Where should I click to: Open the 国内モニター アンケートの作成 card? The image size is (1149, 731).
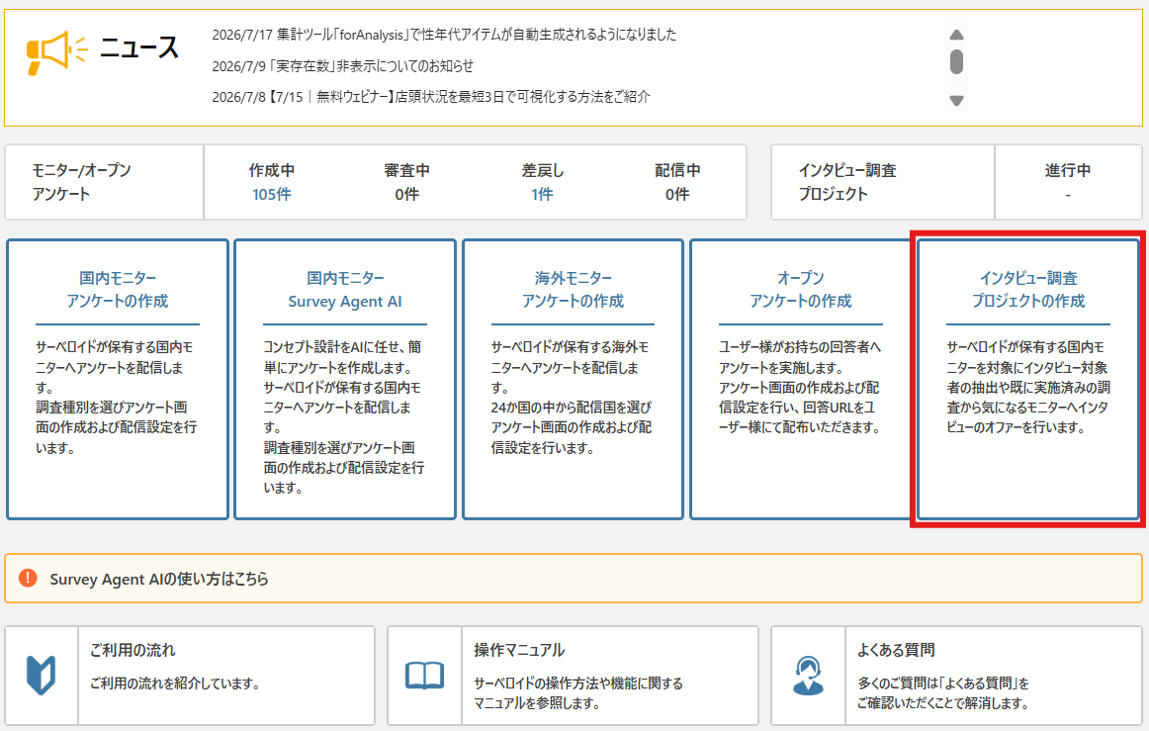(118, 379)
